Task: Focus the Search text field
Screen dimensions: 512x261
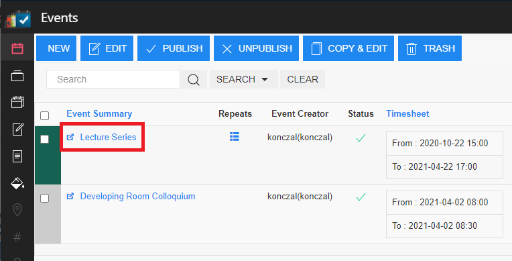Action: click(x=113, y=79)
